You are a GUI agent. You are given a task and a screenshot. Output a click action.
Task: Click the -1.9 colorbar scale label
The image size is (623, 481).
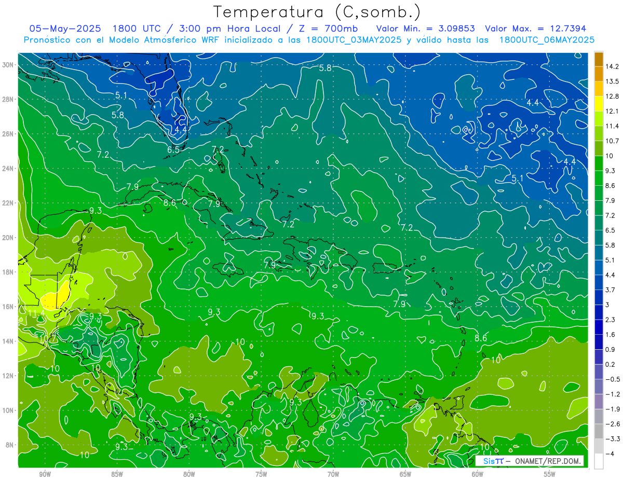(x=612, y=409)
